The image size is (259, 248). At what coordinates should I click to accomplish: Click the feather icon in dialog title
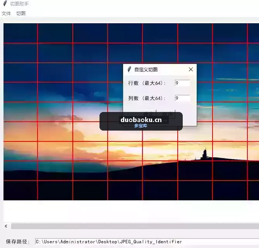pos(129,69)
